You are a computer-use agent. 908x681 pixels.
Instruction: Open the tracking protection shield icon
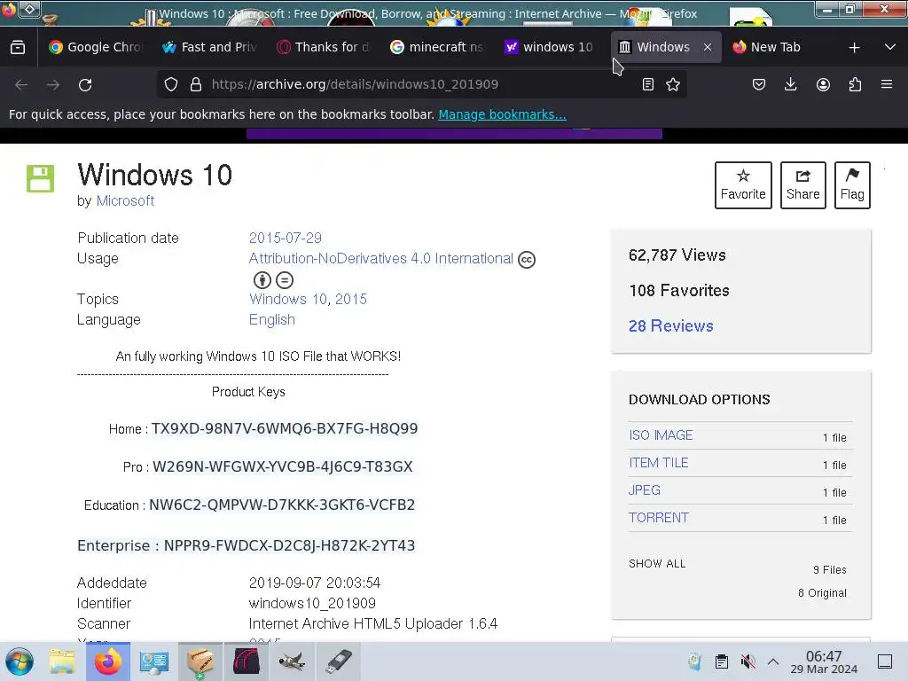click(171, 84)
